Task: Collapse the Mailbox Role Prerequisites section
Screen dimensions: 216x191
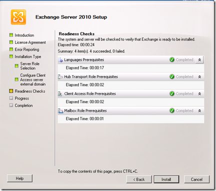Action: click(x=199, y=111)
